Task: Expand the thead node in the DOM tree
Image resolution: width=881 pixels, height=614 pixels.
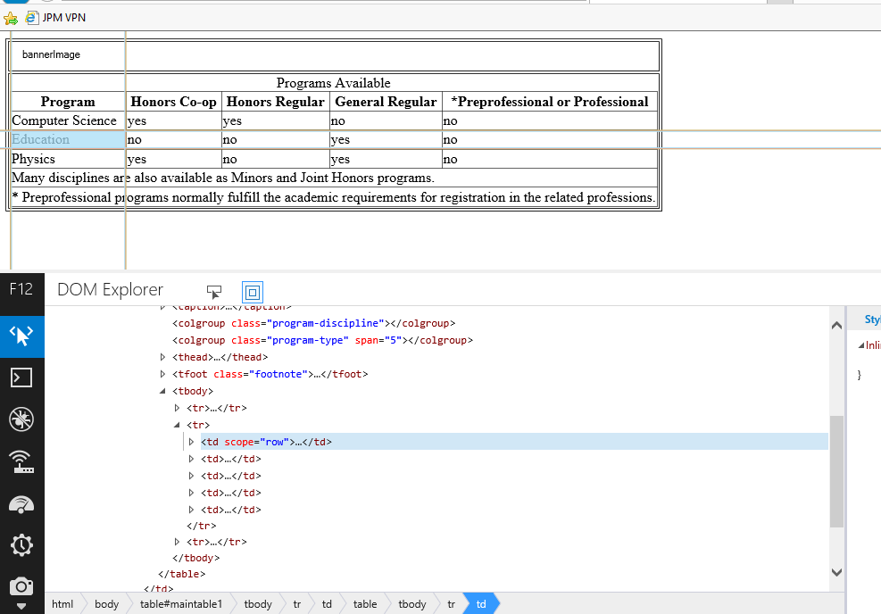Action: (x=162, y=357)
